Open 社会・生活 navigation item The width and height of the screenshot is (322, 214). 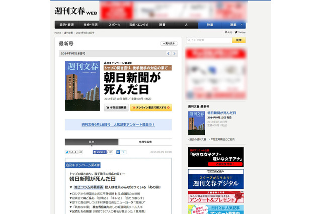(91, 25)
